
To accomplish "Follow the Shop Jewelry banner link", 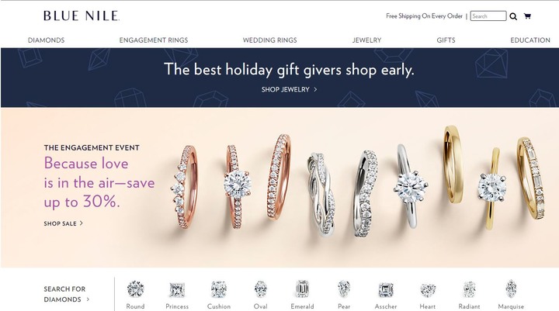I will [x=289, y=89].
